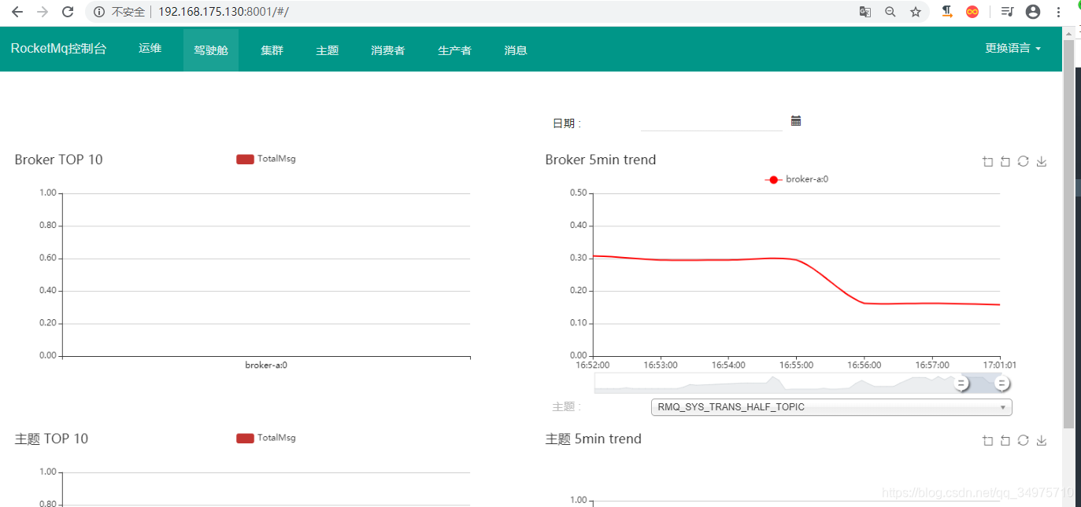This screenshot has height=507, width=1081.
Task: Click the broker-a:0 axis label in Broker TOP 10
Action: coord(266,365)
